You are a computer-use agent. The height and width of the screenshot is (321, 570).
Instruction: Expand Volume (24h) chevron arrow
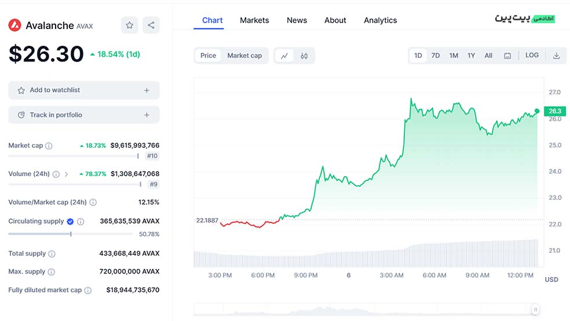coord(66,174)
